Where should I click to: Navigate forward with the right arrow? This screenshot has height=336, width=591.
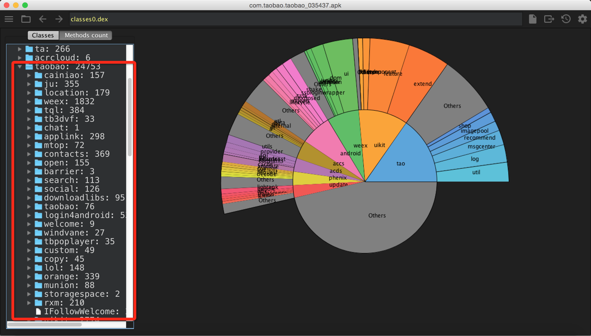(59, 19)
